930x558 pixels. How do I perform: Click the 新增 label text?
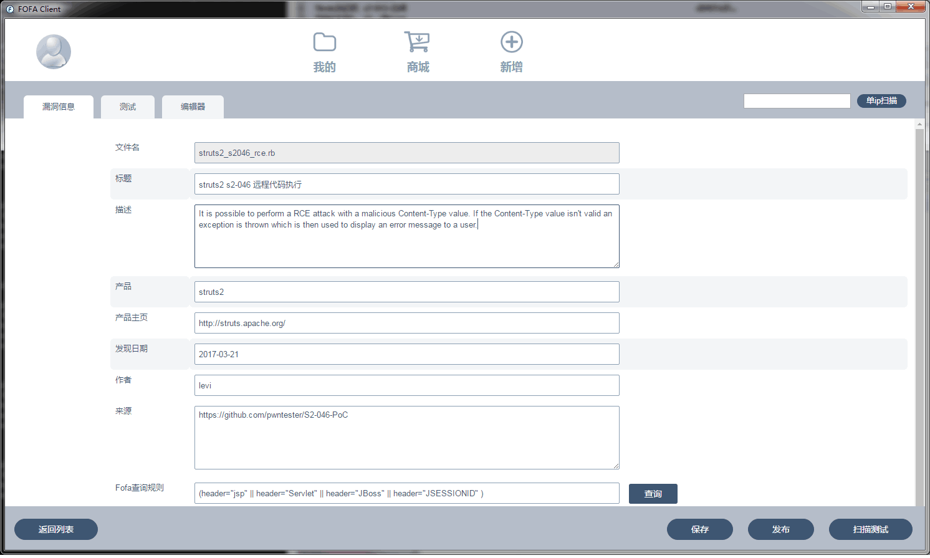pyautogui.click(x=511, y=67)
